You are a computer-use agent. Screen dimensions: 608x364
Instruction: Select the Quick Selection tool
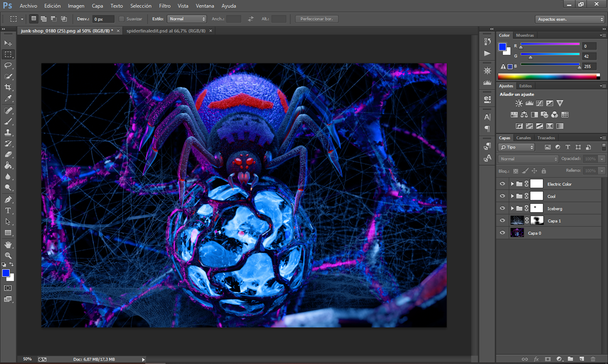pos(8,76)
